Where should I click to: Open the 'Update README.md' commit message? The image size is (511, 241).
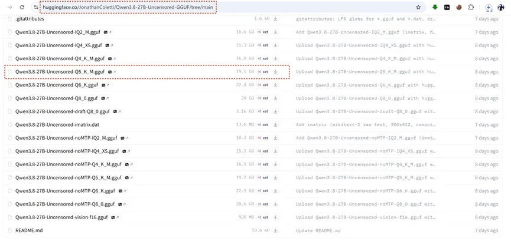(x=318, y=230)
